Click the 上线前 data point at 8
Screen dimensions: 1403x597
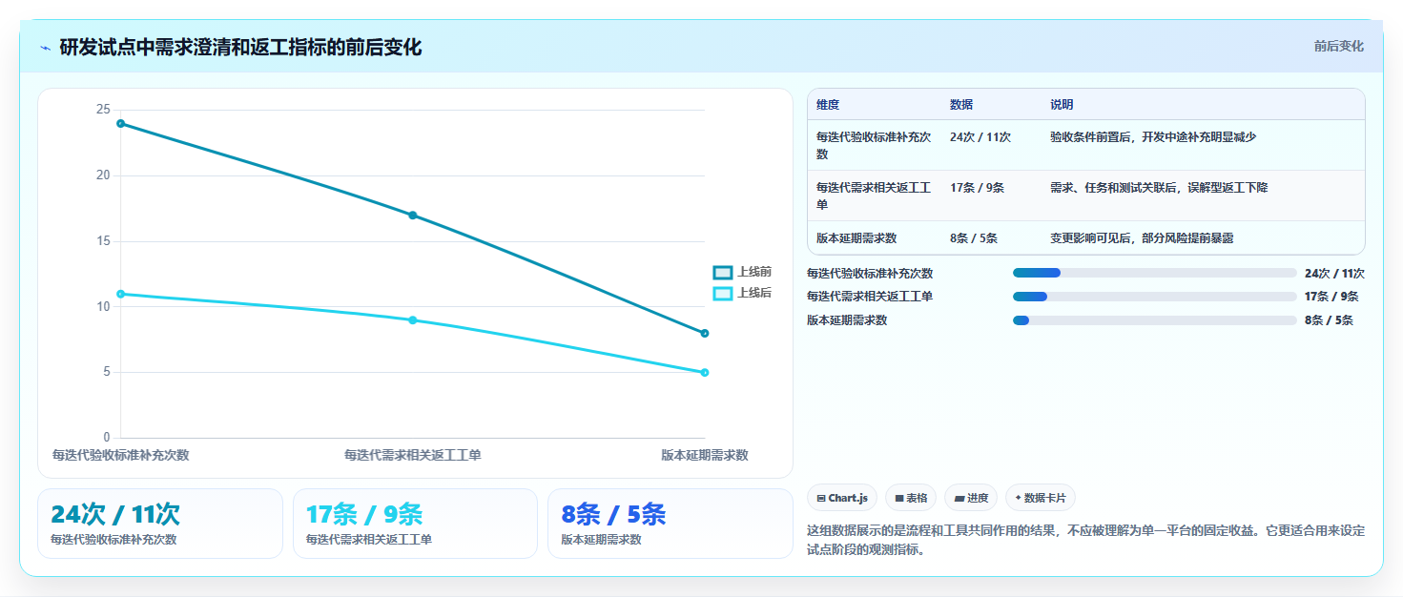(x=705, y=333)
